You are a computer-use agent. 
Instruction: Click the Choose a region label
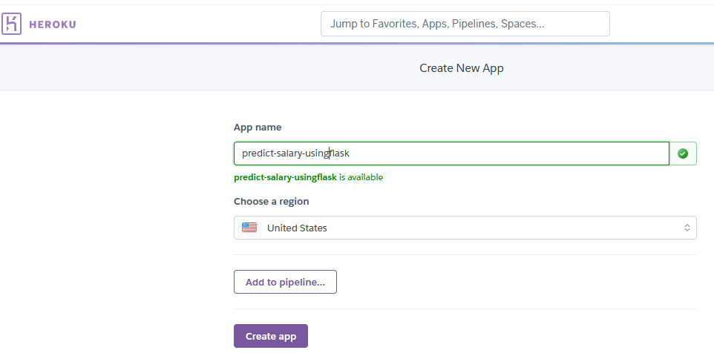pyautogui.click(x=272, y=201)
